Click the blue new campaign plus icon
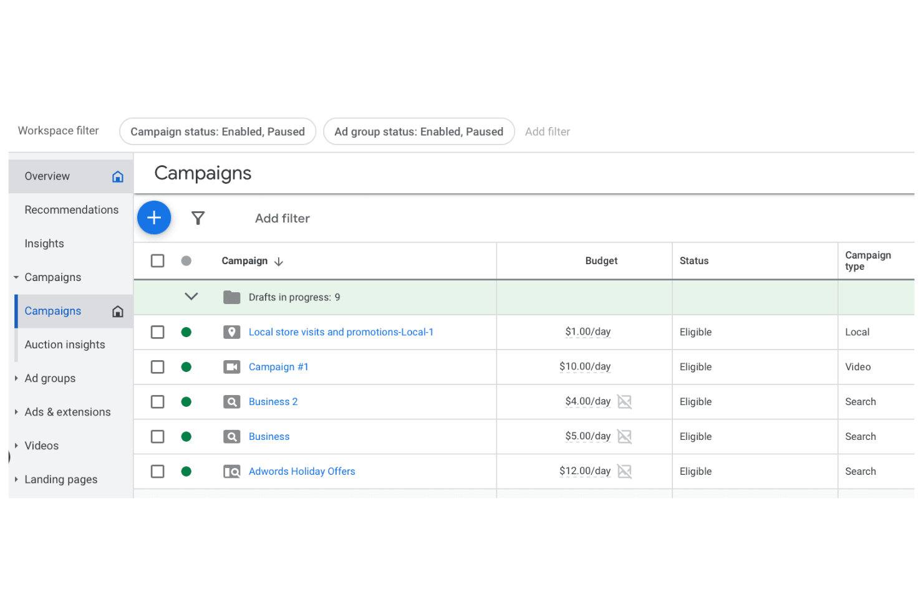 [x=154, y=217]
